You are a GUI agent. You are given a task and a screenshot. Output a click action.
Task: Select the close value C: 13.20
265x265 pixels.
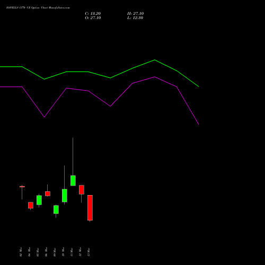93,14
